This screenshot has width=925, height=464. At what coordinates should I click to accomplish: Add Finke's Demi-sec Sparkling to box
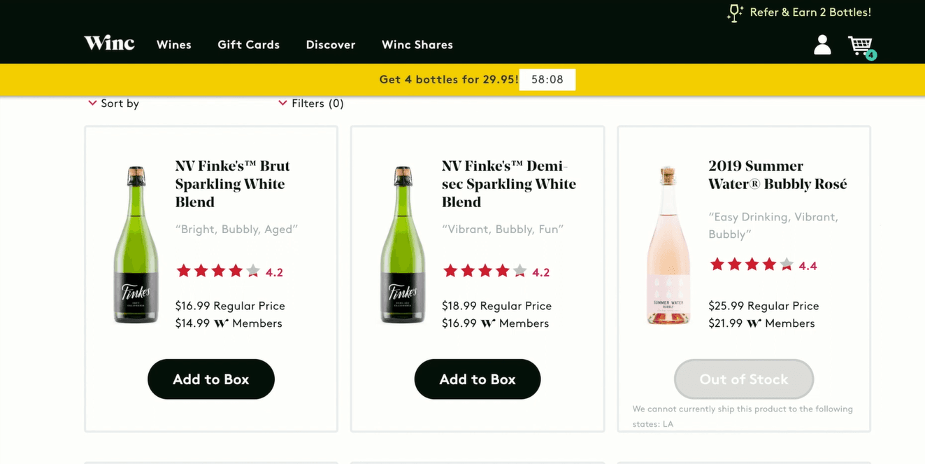point(478,379)
